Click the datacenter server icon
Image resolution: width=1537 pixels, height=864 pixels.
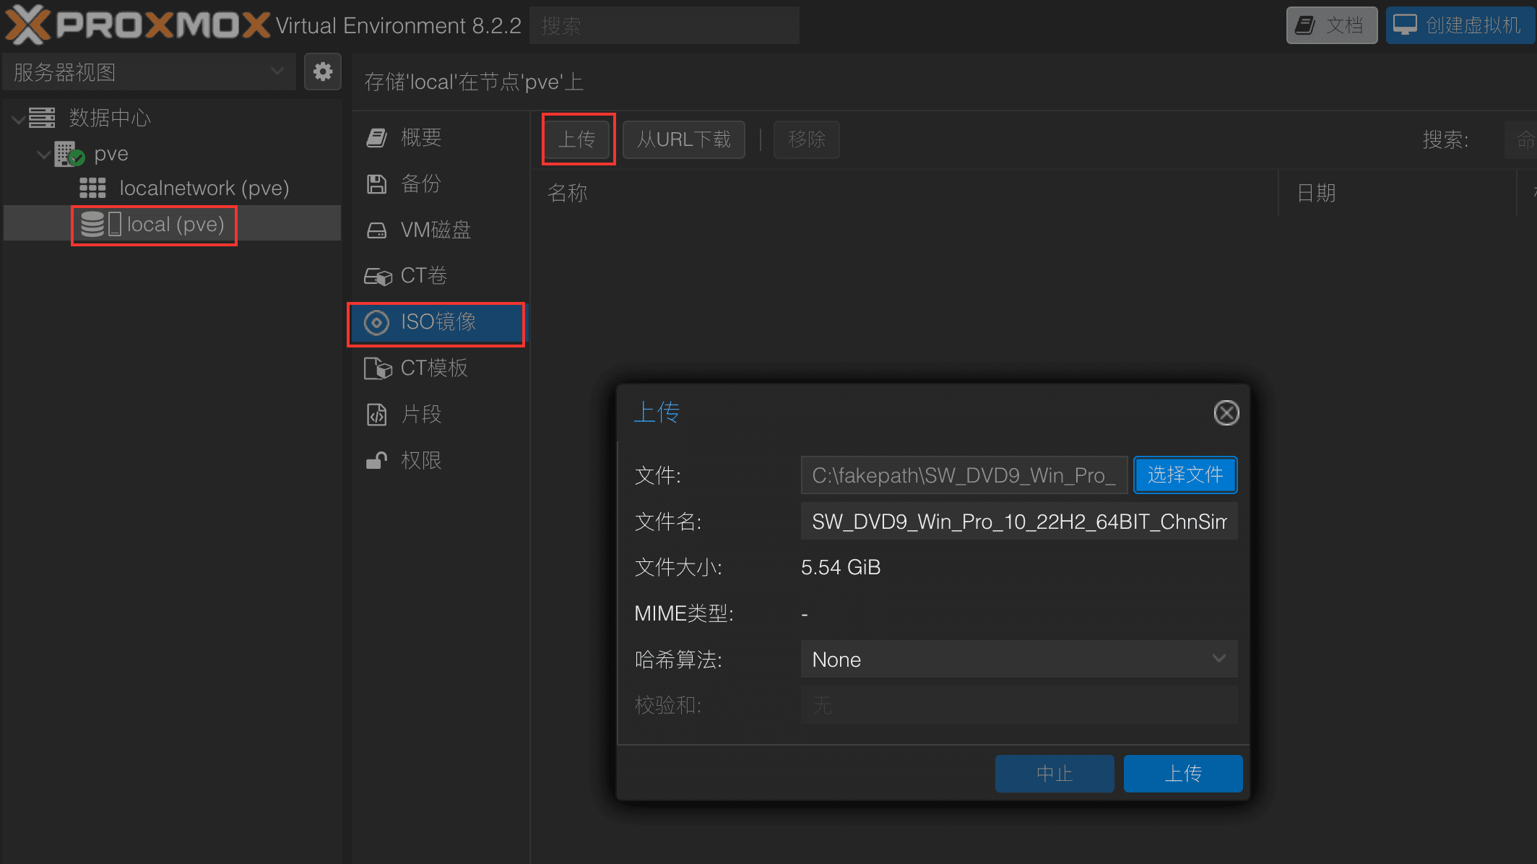pos(42,117)
